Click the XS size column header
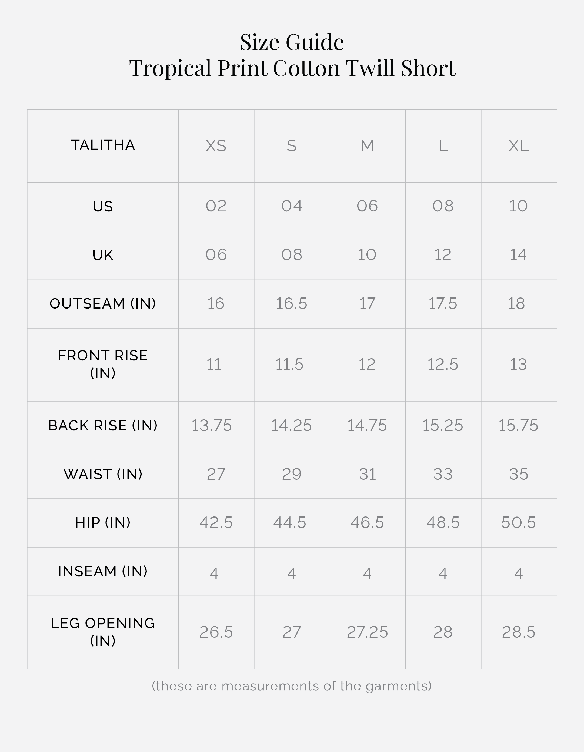Image resolution: width=584 pixels, height=752 pixels. [x=216, y=146]
